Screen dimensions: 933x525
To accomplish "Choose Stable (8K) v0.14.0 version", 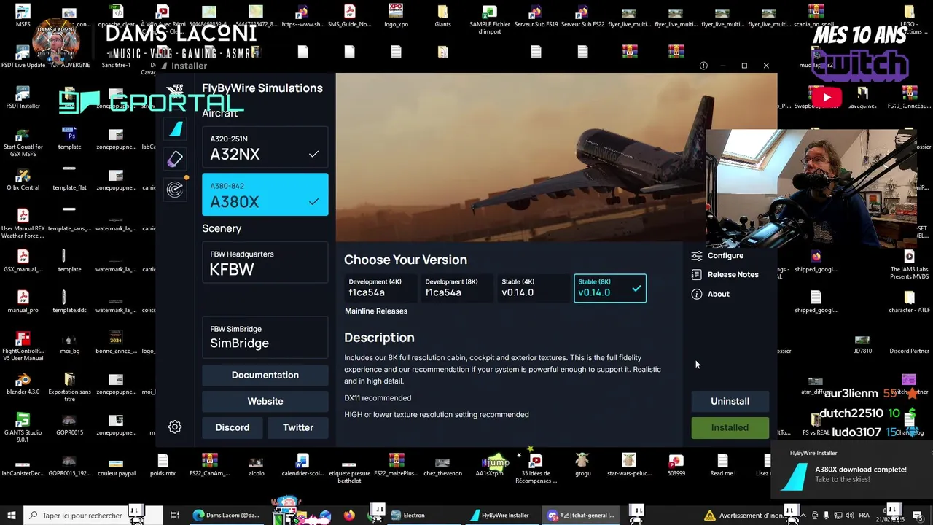I will 610,287.
